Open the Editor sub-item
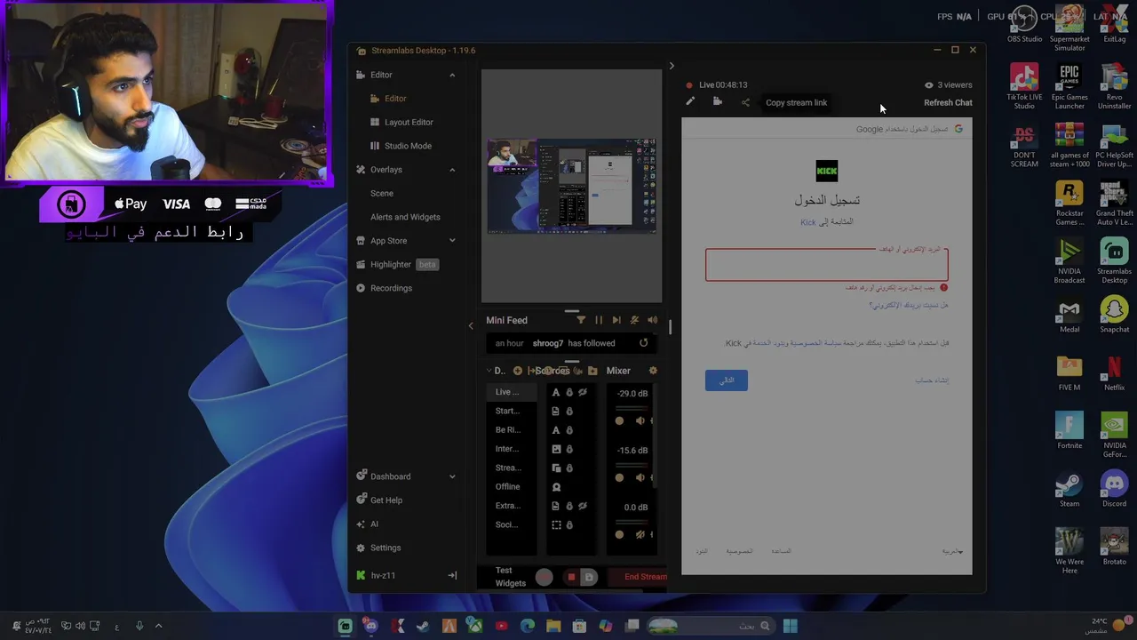The image size is (1137, 640). click(395, 99)
